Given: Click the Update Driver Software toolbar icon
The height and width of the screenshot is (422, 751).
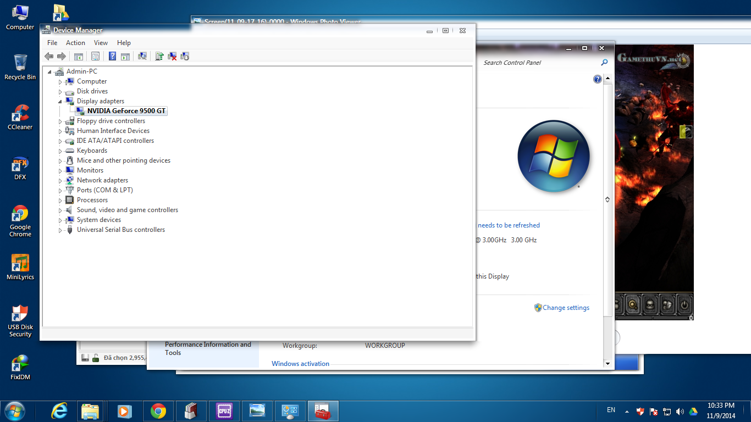Looking at the screenshot, I should pos(159,56).
